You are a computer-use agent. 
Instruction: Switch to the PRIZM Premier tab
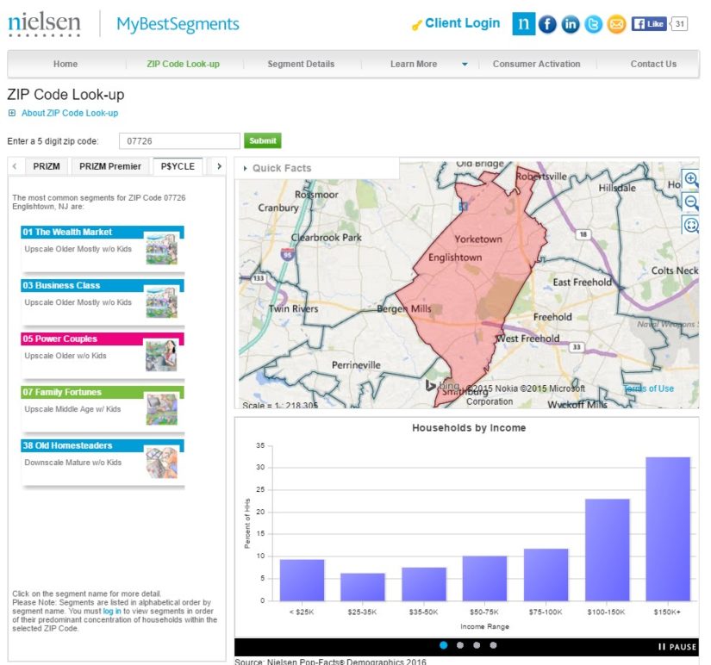(x=109, y=166)
